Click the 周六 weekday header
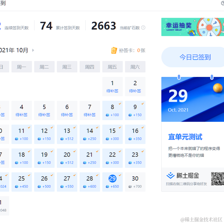 tap(135, 67)
